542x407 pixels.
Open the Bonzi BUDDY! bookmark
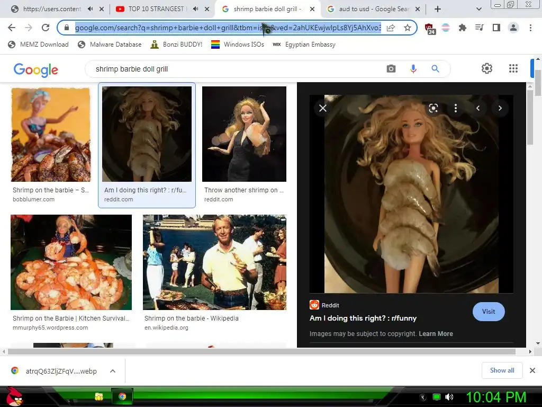[x=177, y=45]
